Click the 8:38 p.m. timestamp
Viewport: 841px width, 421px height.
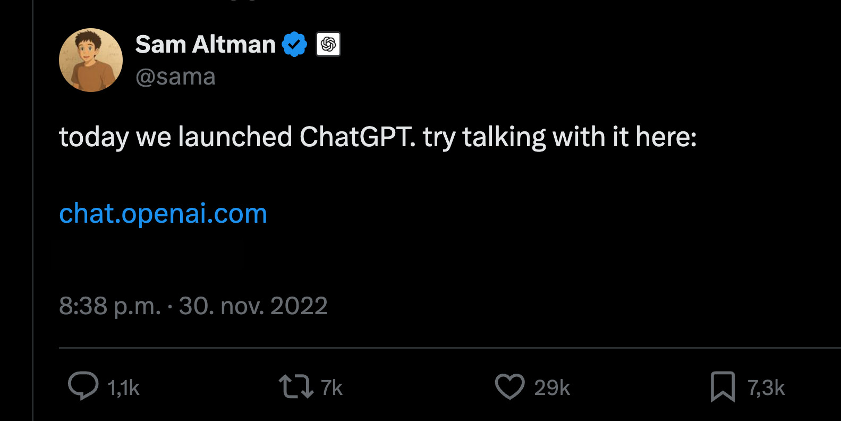pos(109,306)
